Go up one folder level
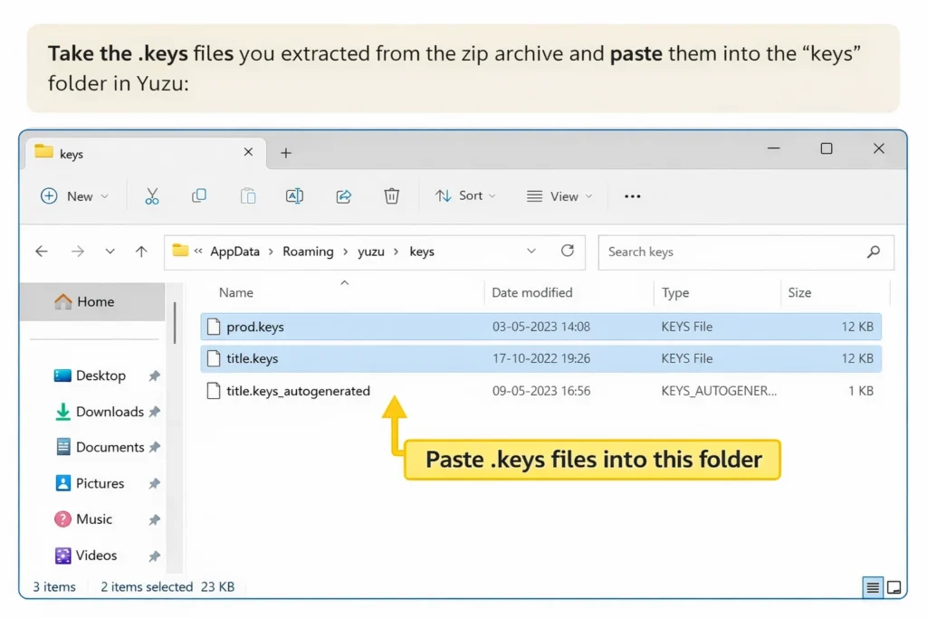927x618 pixels. tap(141, 252)
